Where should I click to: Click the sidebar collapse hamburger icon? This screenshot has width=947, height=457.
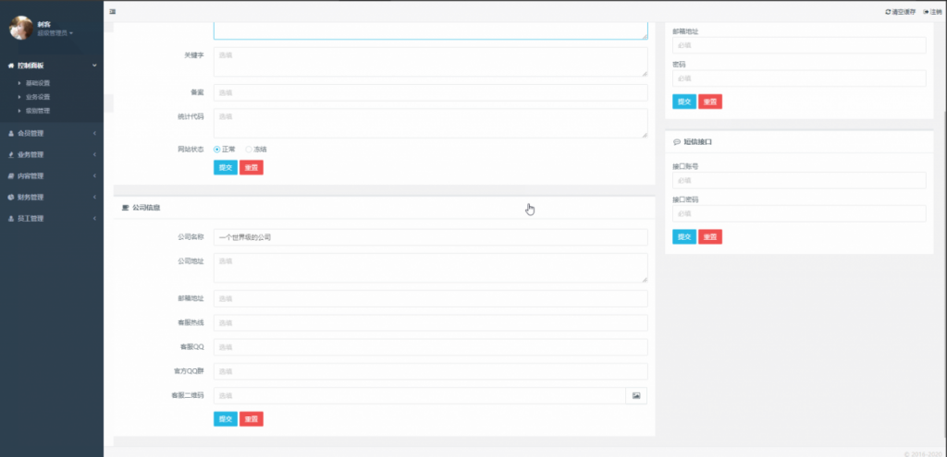[113, 12]
